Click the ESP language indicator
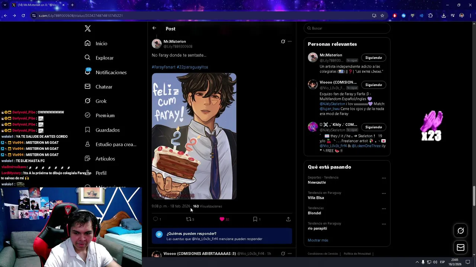This screenshot has height=267, width=476. pos(442,262)
